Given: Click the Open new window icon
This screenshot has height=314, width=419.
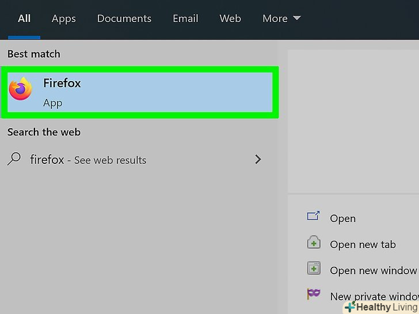Looking at the screenshot, I should (x=313, y=269).
